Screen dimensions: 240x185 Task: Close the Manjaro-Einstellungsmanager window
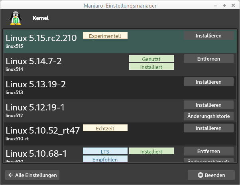pos(233,6)
